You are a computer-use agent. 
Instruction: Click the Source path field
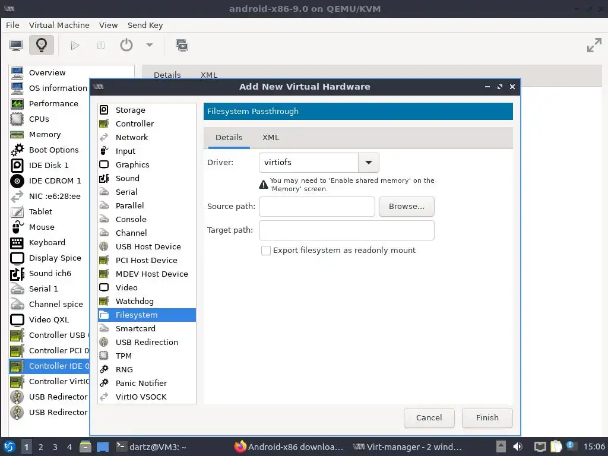[x=317, y=207]
